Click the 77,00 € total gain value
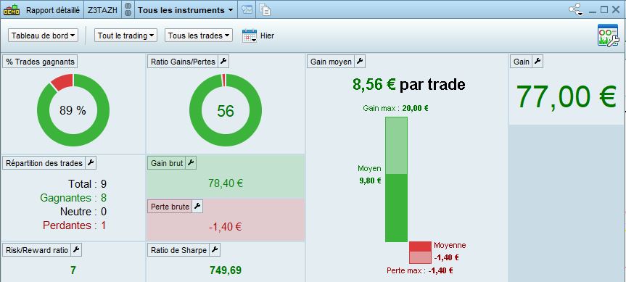Screen dimensions: 626x282 pyautogui.click(x=566, y=96)
